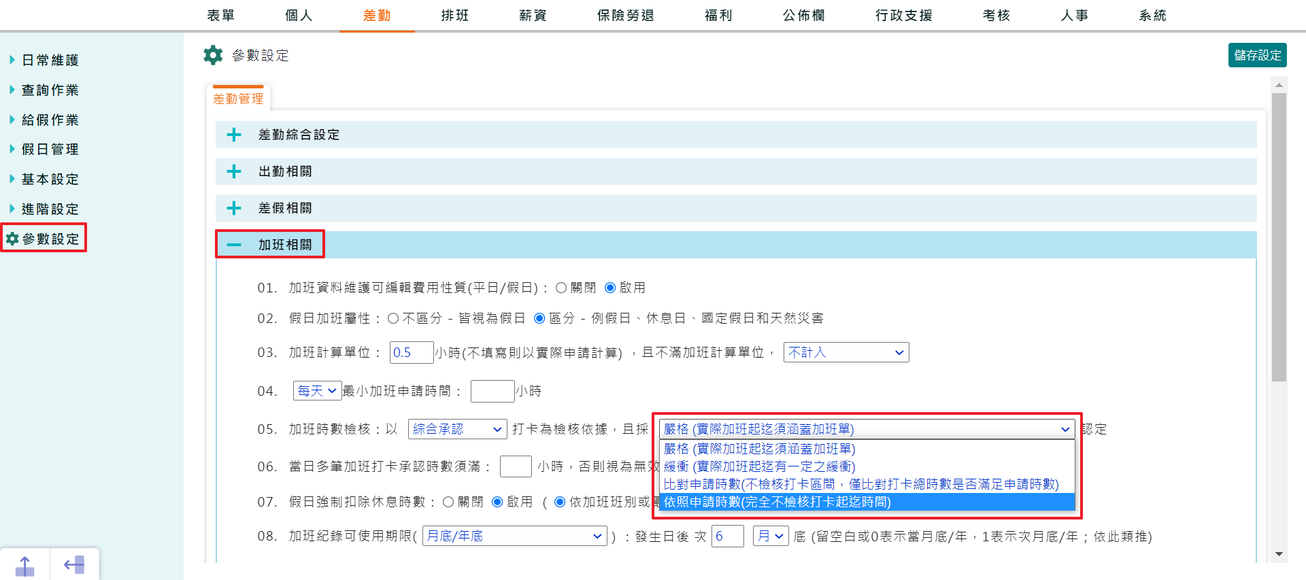Choose 比對申請時數 option
Viewport: 1306px width, 580px height.
click(867, 484)
